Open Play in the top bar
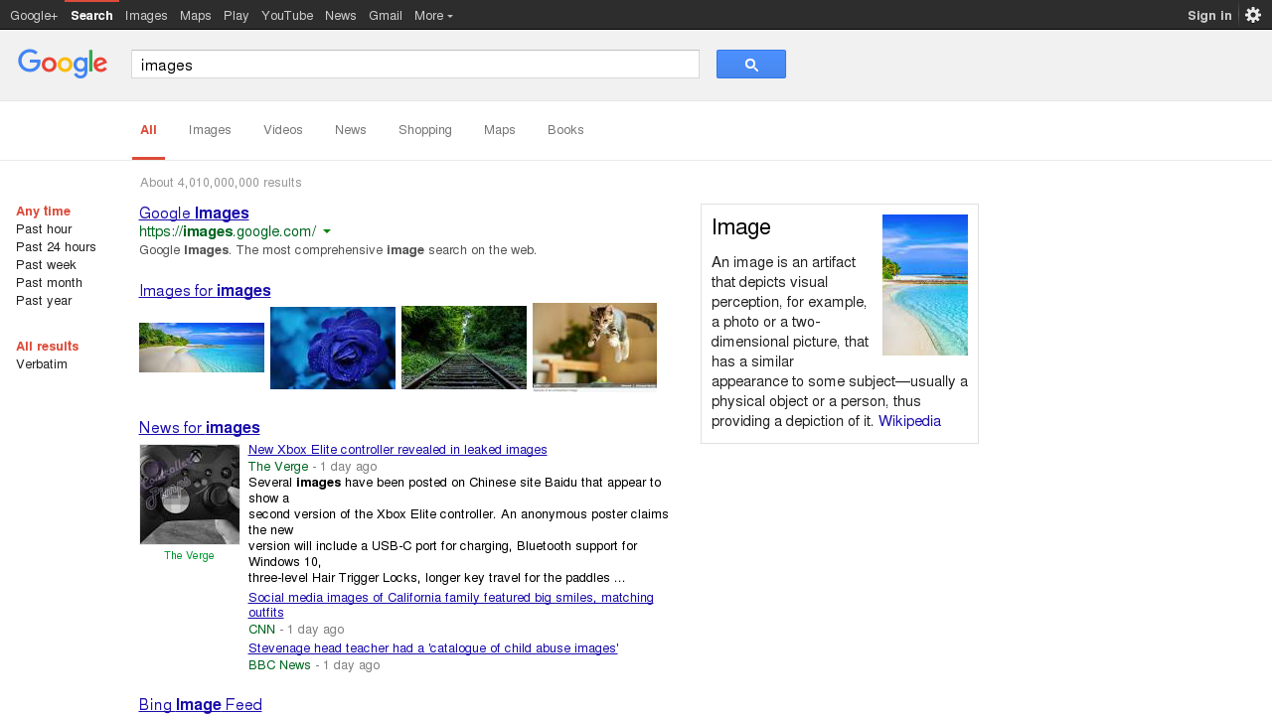Screen dimensions: 1272x715 [x=237, y=15]
